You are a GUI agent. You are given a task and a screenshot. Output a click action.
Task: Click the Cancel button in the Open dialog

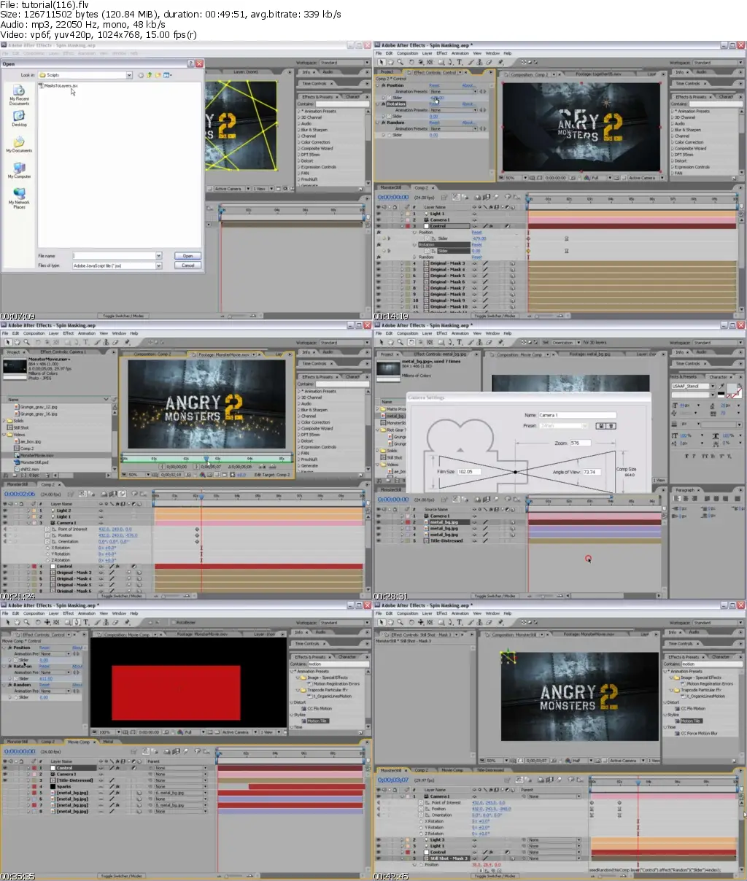(x=187, y=265)
